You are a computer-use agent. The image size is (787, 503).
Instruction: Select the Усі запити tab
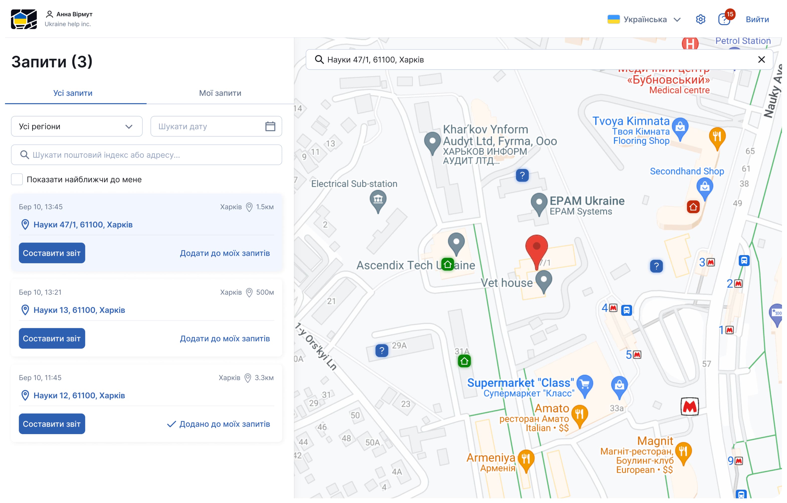(72, 93)
